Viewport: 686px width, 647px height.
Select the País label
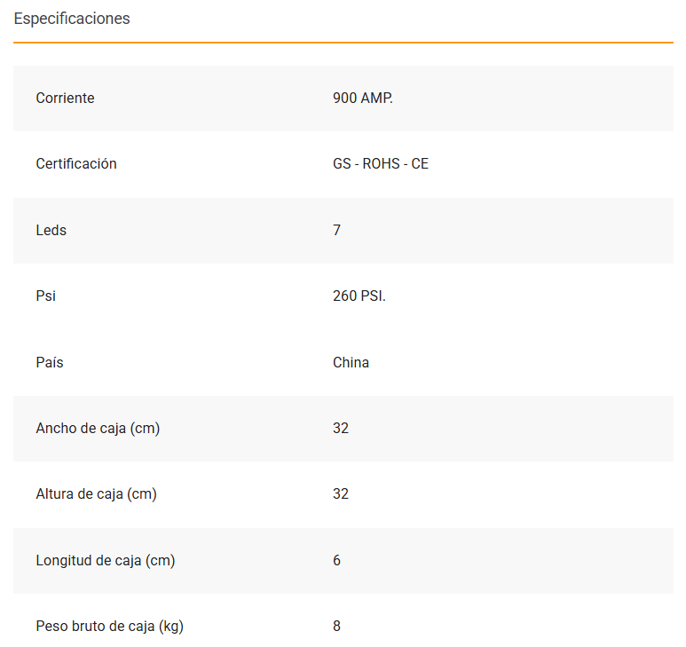click(50, 363)
